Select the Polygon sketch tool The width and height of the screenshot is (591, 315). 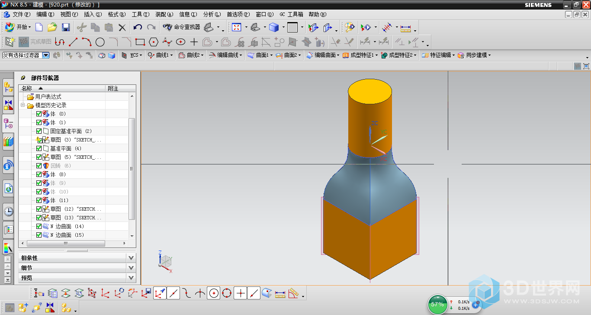(153, 42)
